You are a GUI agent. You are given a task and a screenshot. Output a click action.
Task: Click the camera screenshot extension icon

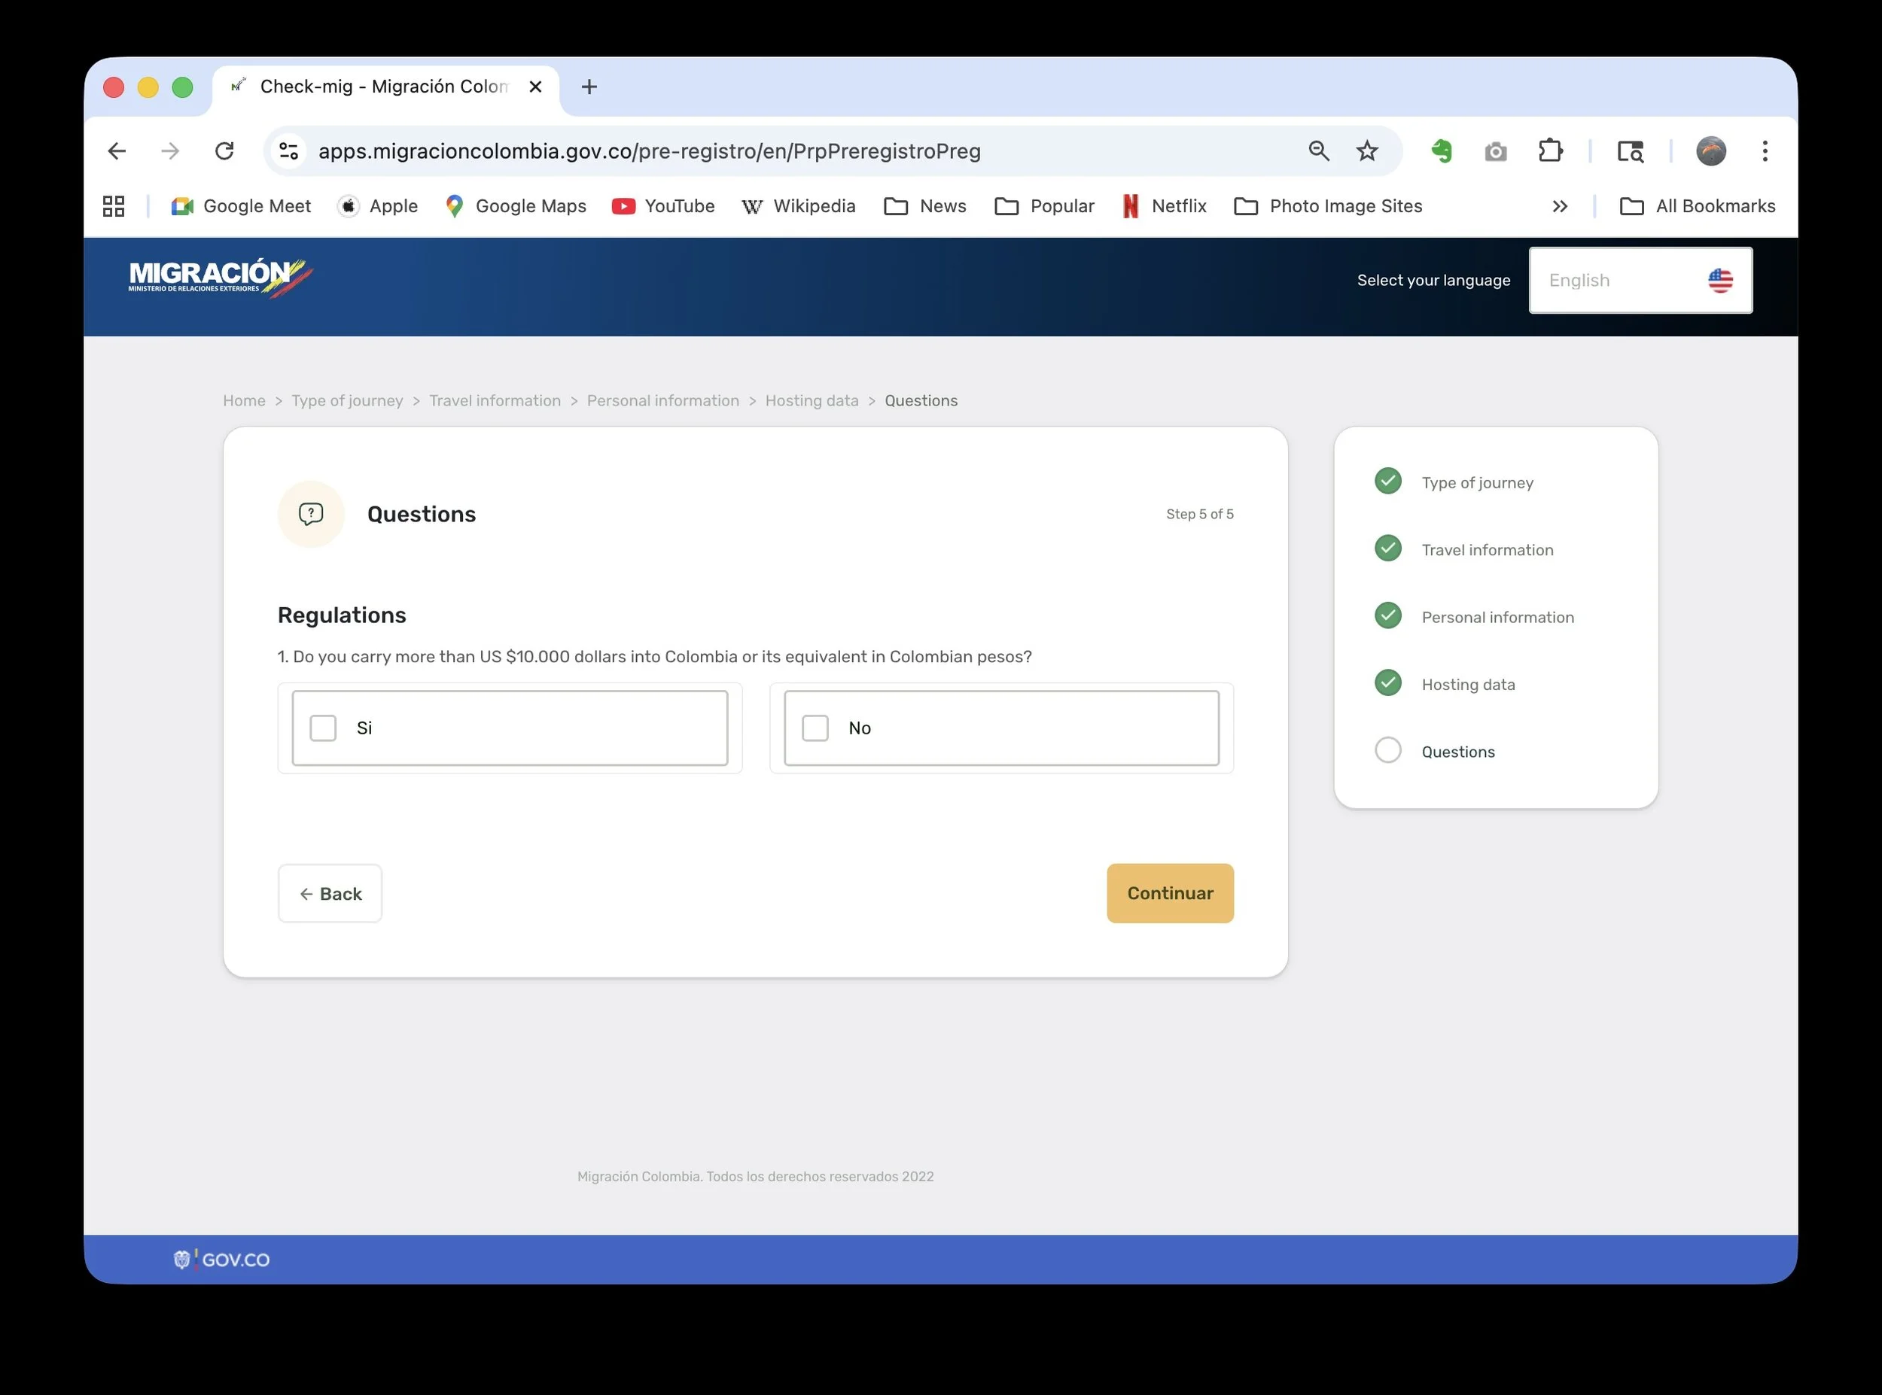click(x=1495, y=151)
